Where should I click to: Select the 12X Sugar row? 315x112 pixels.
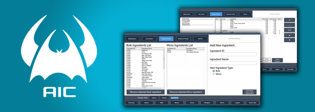click(x=145, y=69)
